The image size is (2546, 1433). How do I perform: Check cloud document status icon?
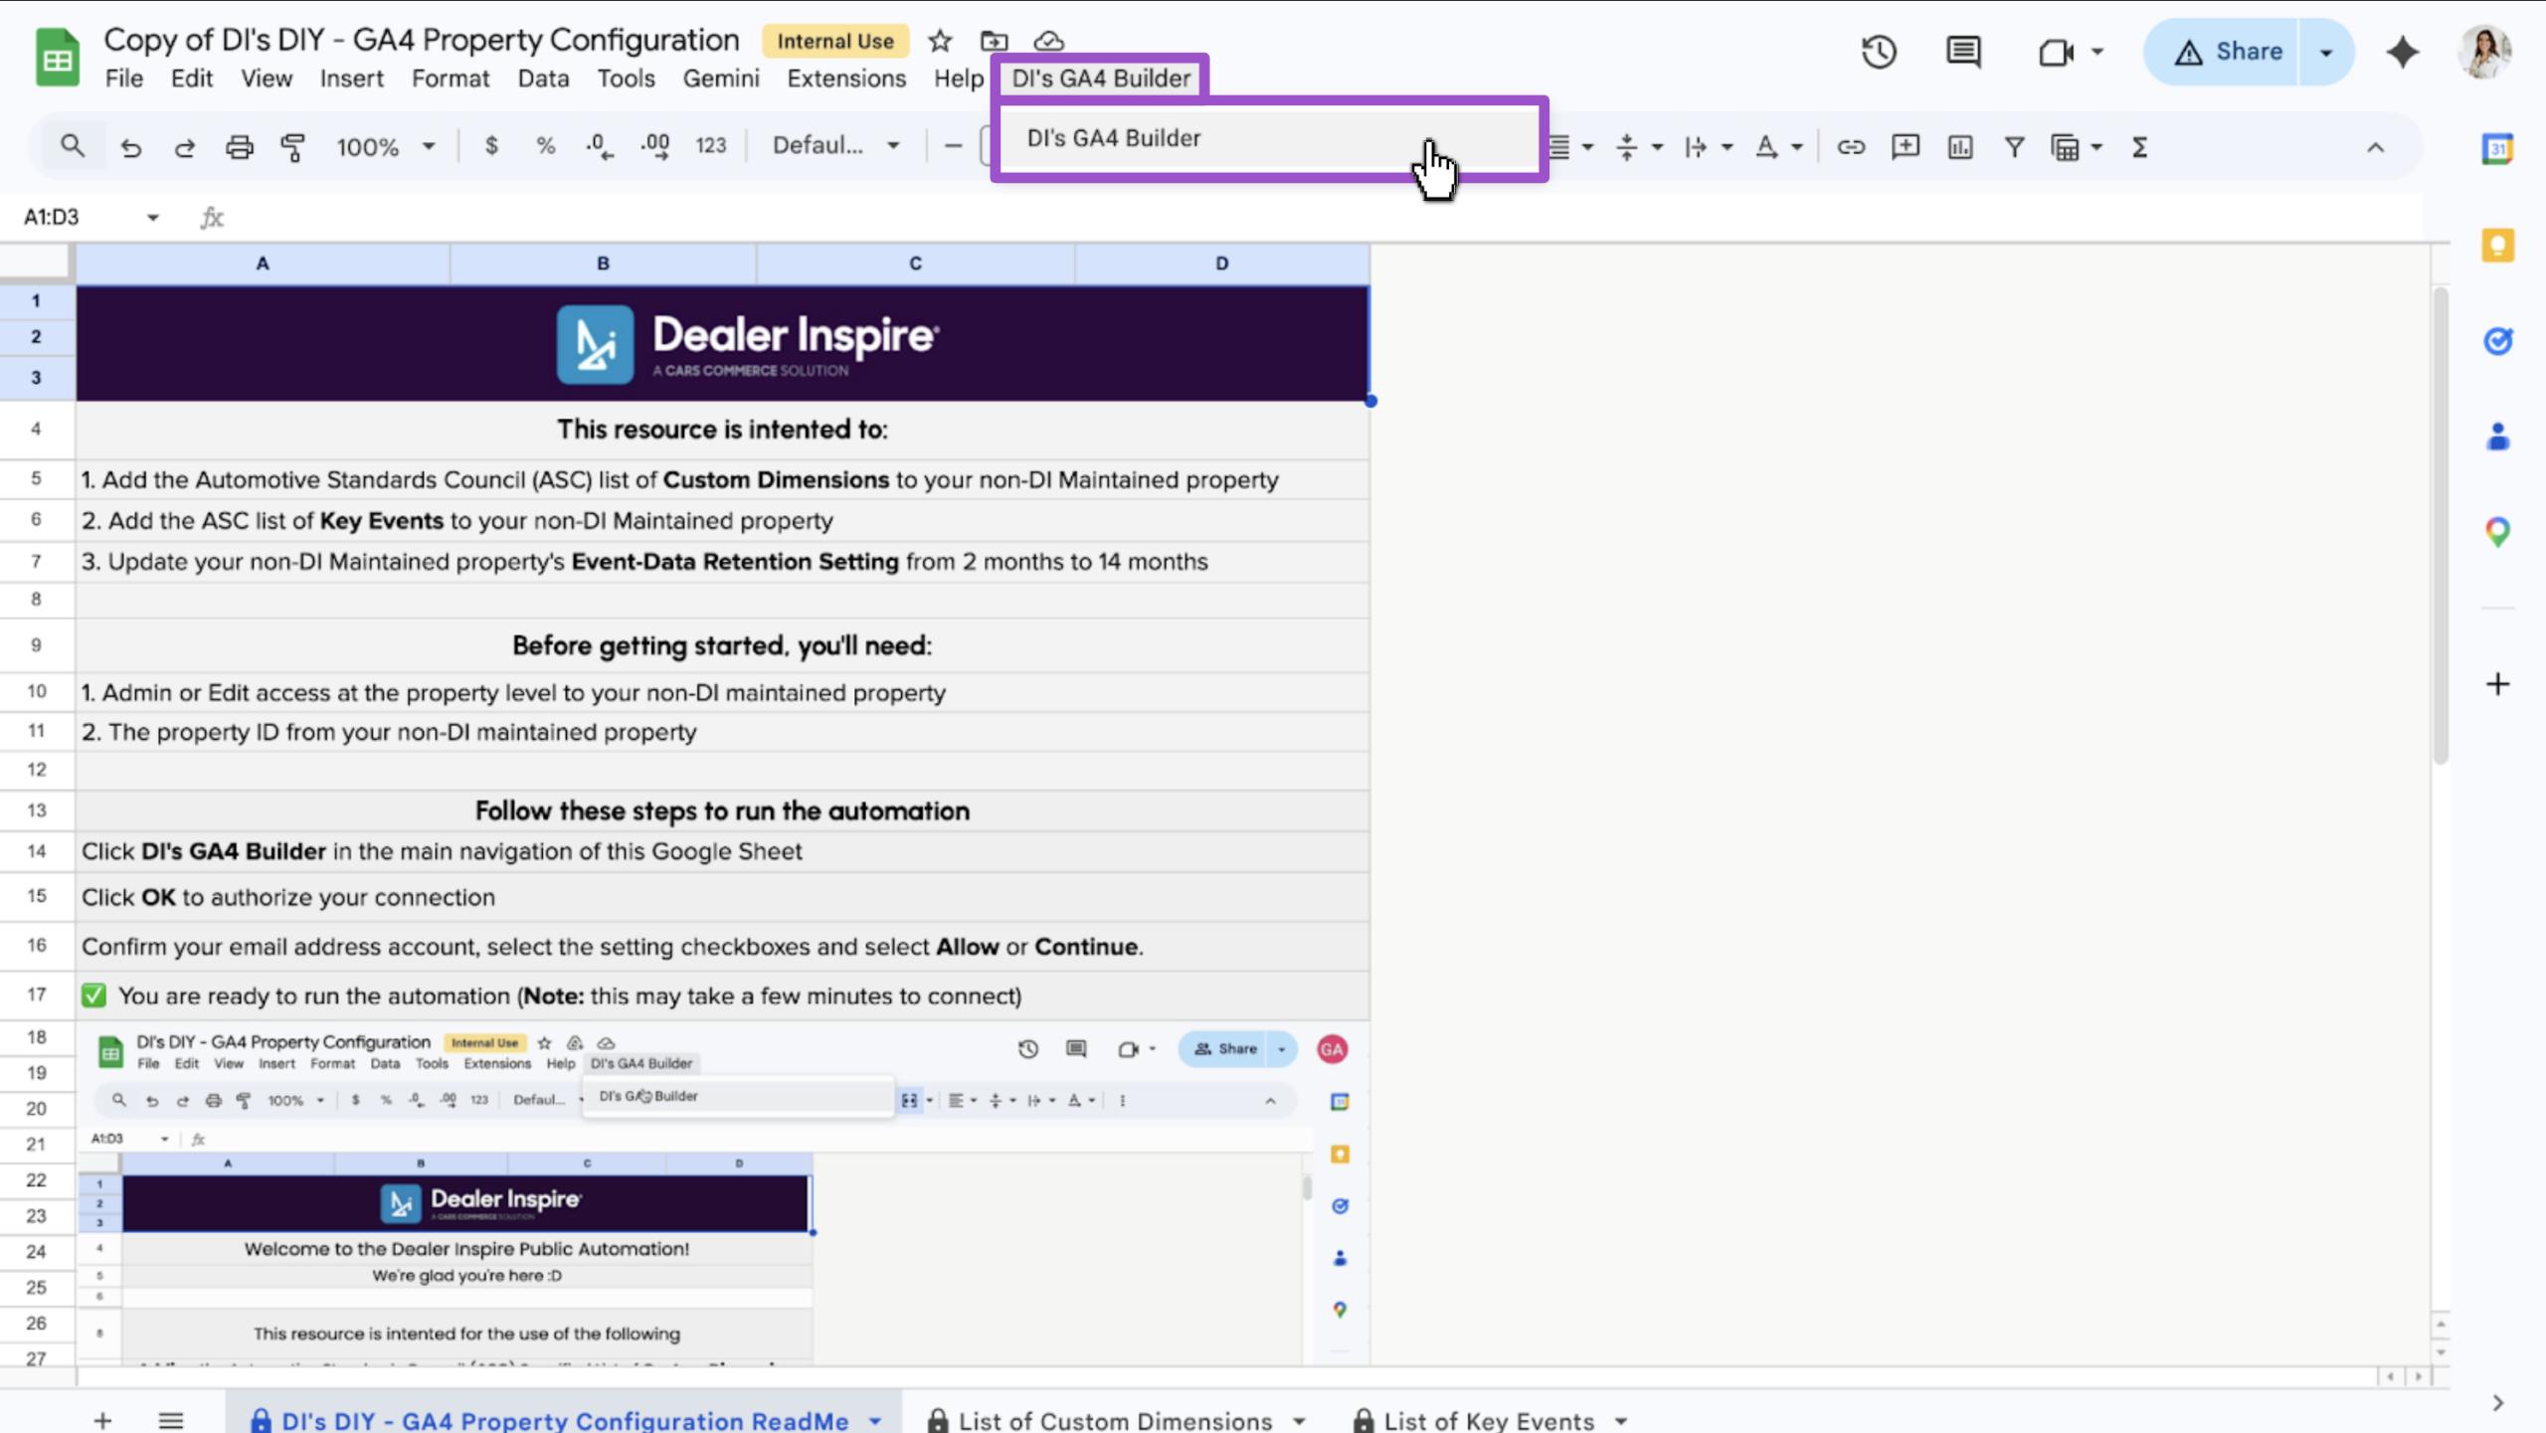pos(1048,41)
